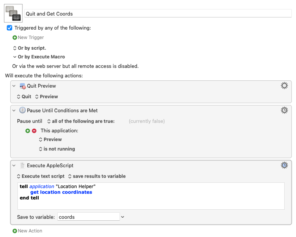
Task: Add an action with New Action
Action: (x=27, y=231)
